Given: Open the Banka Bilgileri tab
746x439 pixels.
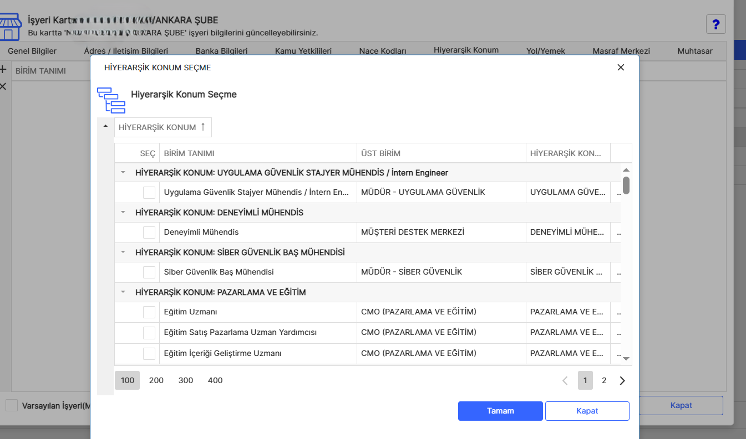Looking at the screenshot, I should click(x=221, y=51).
